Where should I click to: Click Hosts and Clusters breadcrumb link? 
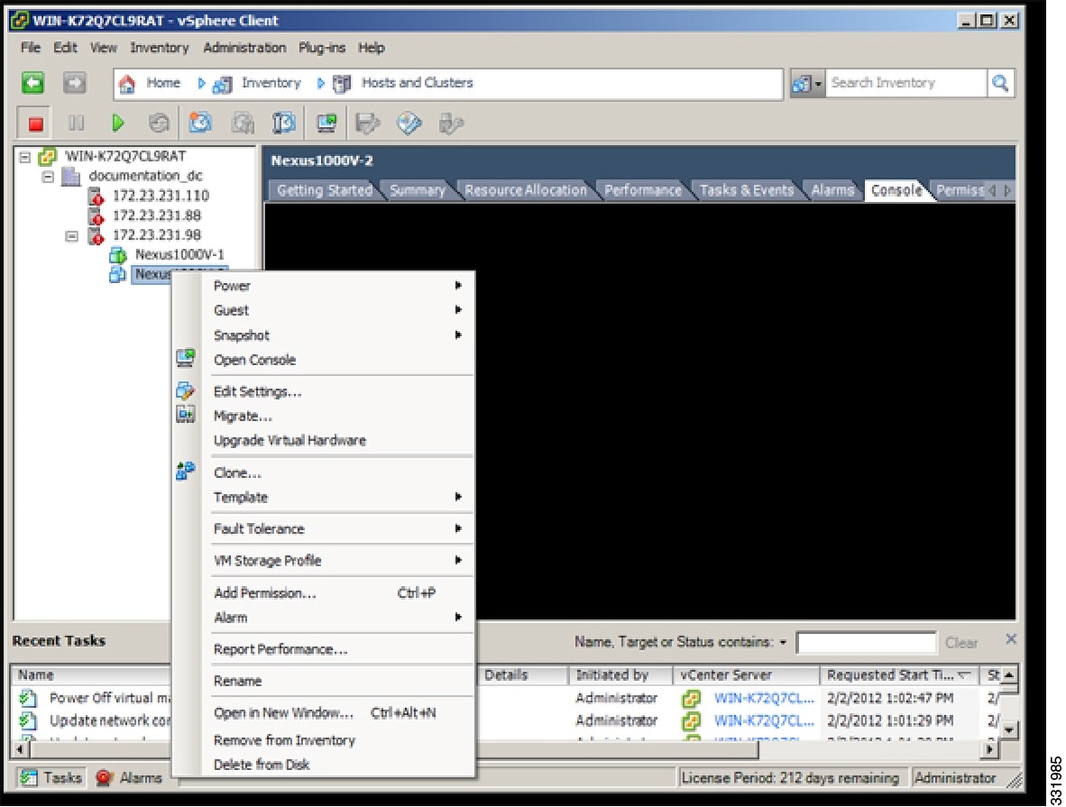[417, 83]
